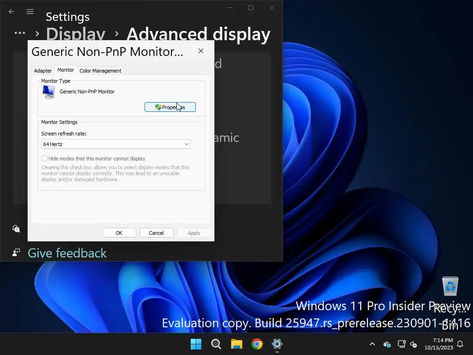Screen dimensions: 473x355
Task: Open Get help icon in Settings
Action: [x=16, y=229]
